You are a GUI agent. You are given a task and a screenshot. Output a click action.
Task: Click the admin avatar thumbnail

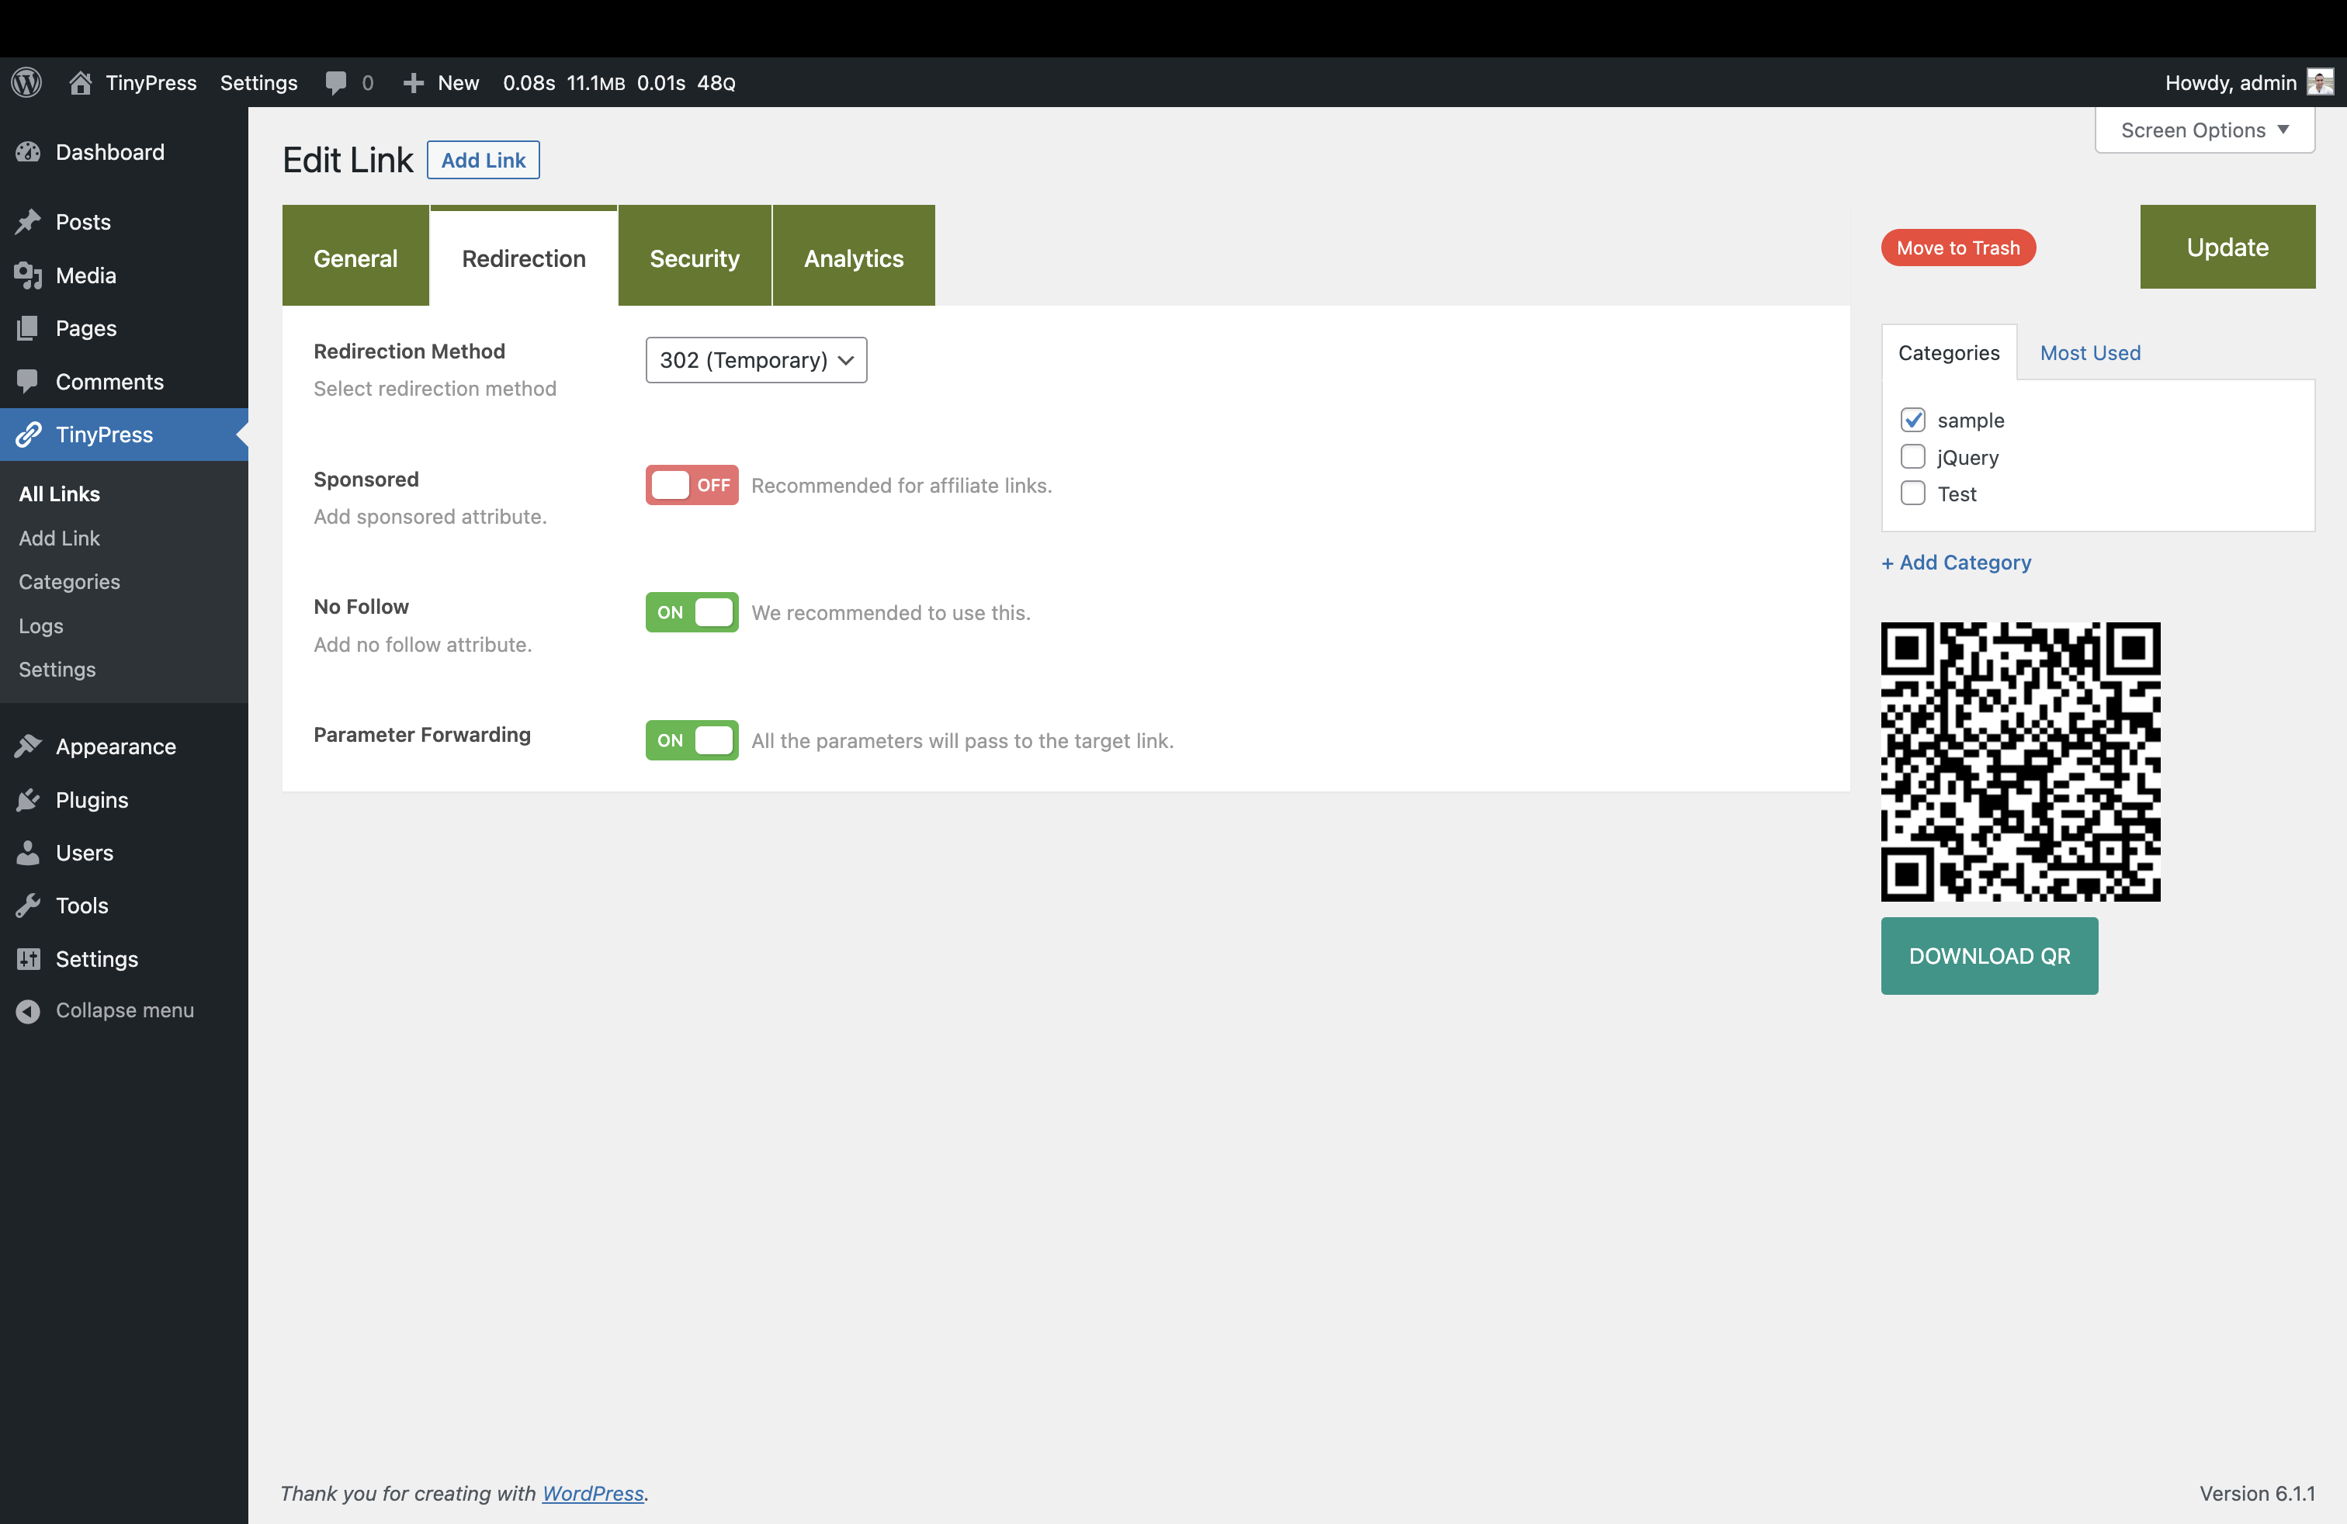(x=2319, y=83)
